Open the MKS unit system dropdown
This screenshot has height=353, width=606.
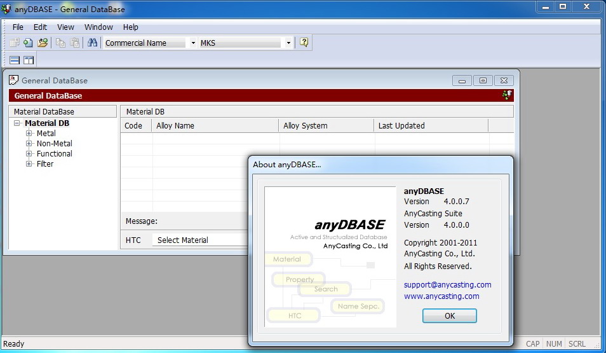click(x=288, y=43)
